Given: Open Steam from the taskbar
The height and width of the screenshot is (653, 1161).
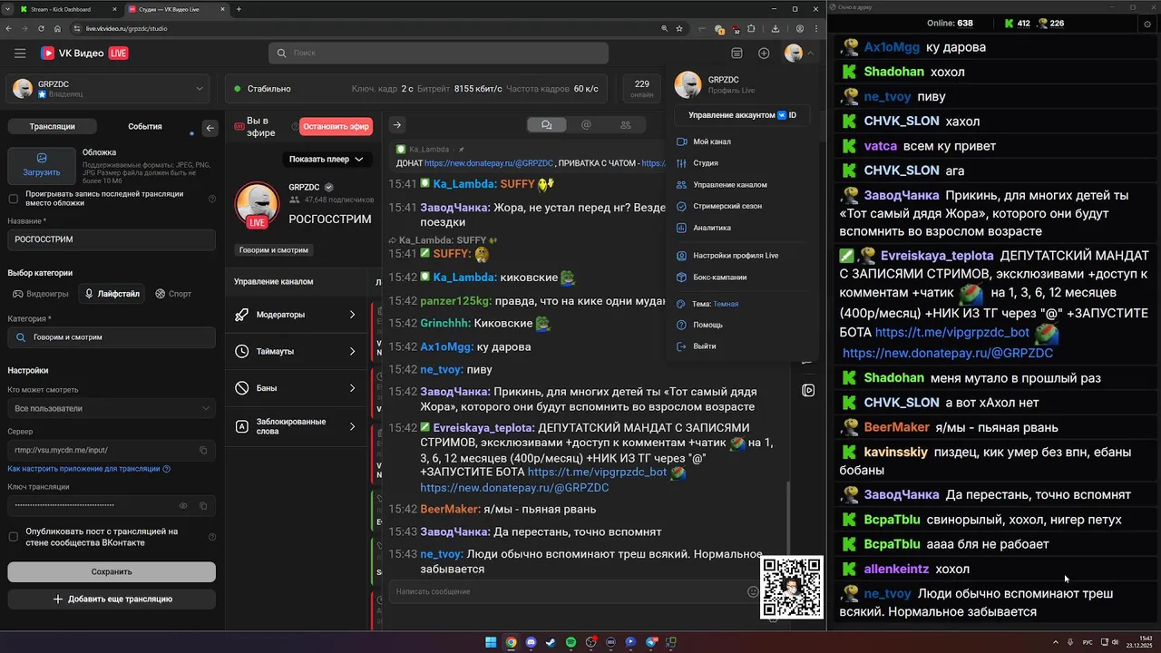Looking at the screenshot, I should [551, 642].
